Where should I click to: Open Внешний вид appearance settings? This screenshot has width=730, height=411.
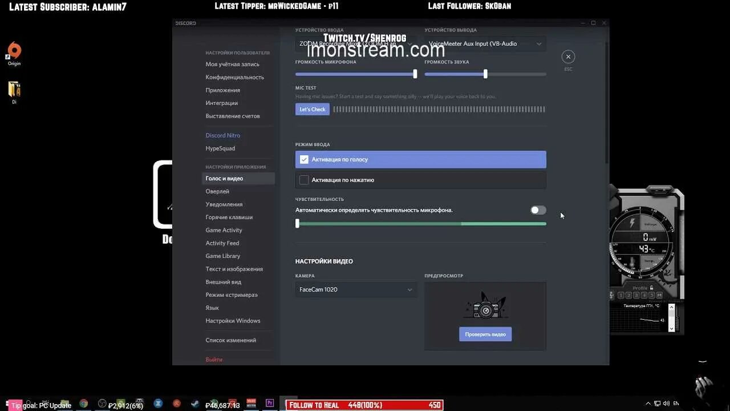coord(224,282)
